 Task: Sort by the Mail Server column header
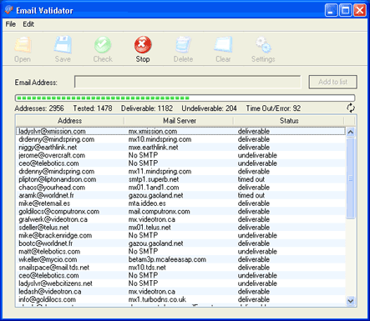tap(179, 121)
